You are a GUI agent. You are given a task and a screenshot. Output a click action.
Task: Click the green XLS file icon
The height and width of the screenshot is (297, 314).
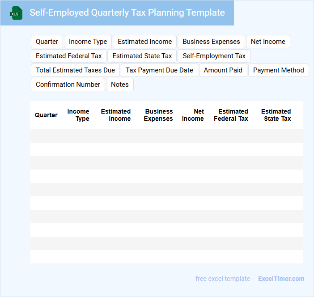click(16, 13)
